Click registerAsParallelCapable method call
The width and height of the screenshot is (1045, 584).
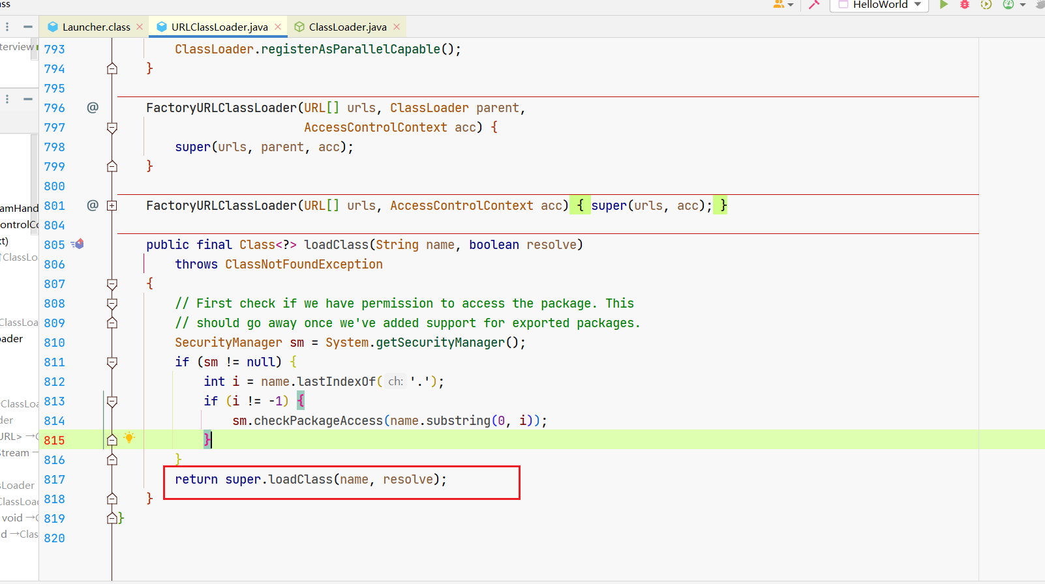(351, 49)
